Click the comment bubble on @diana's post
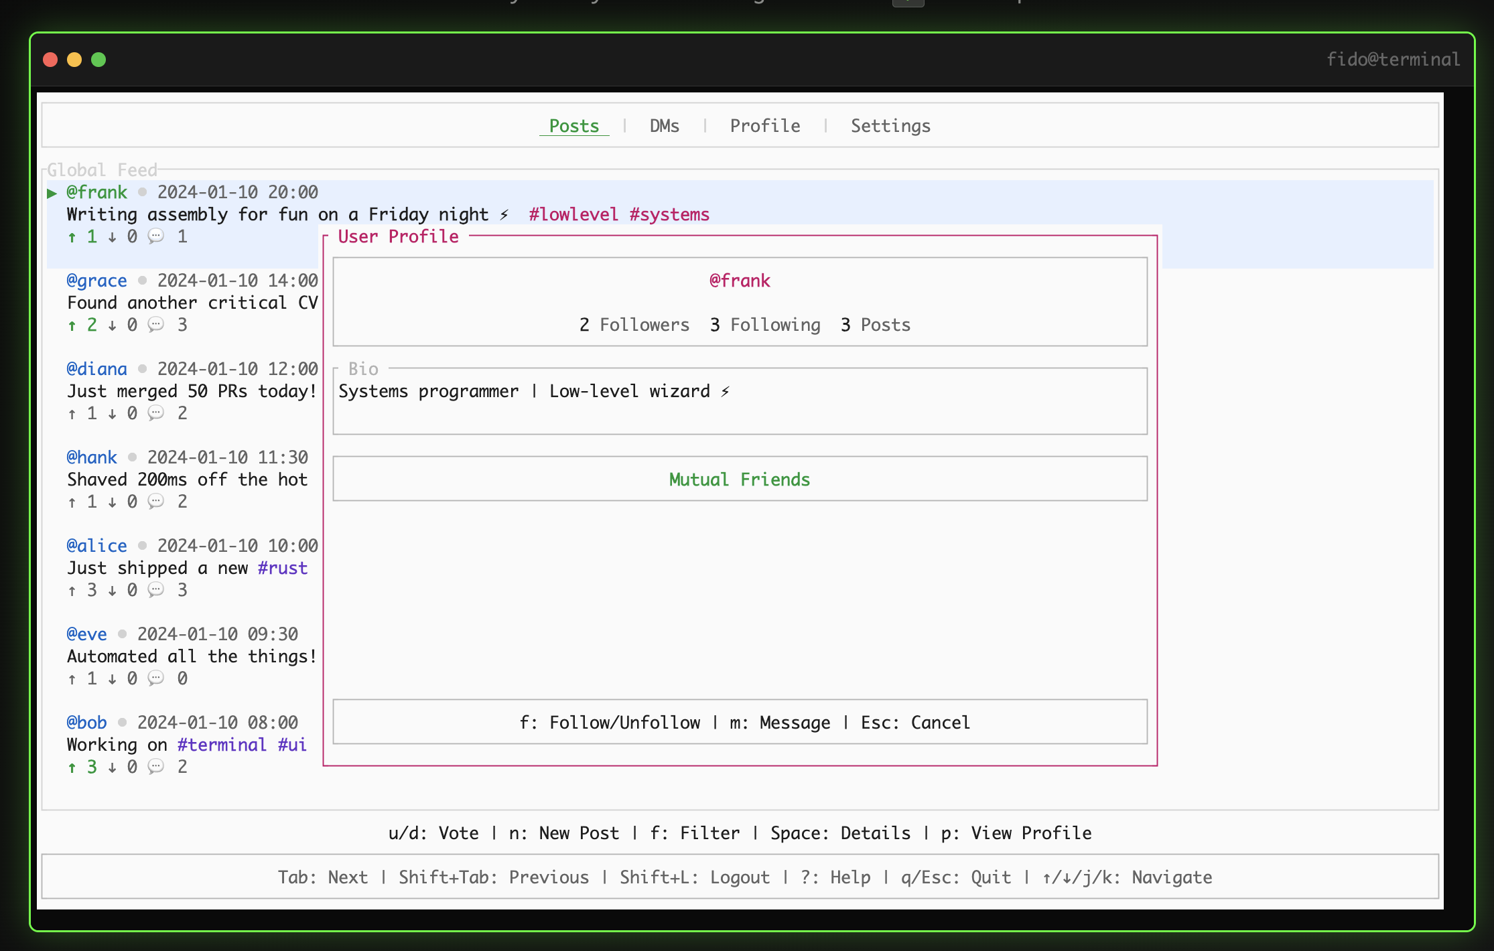 pos(155,413)
